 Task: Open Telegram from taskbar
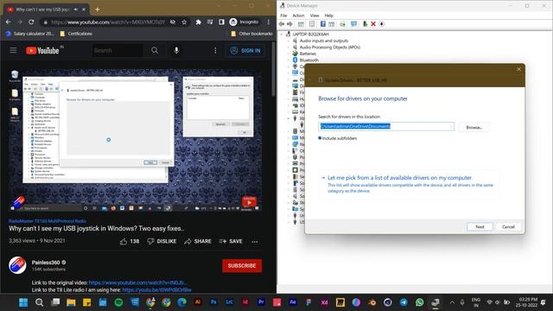(404, 302)
